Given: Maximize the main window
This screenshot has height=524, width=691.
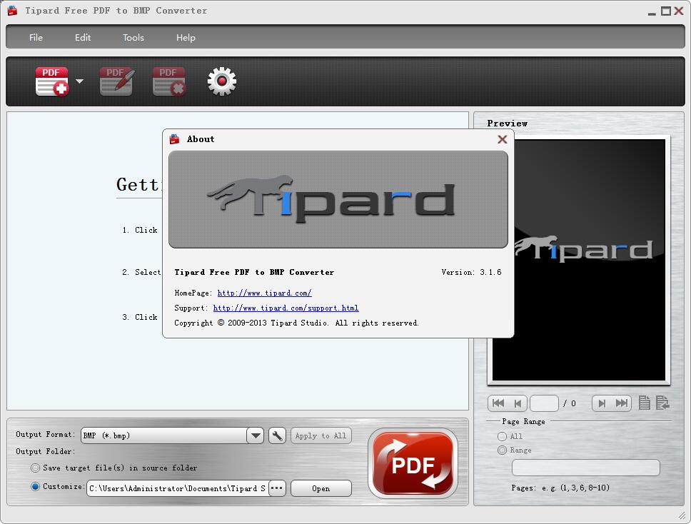Looking at the screenshot, I should [666, 11].
